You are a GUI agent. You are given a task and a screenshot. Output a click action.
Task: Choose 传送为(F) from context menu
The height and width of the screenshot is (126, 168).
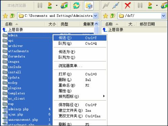tap(80, 52)
